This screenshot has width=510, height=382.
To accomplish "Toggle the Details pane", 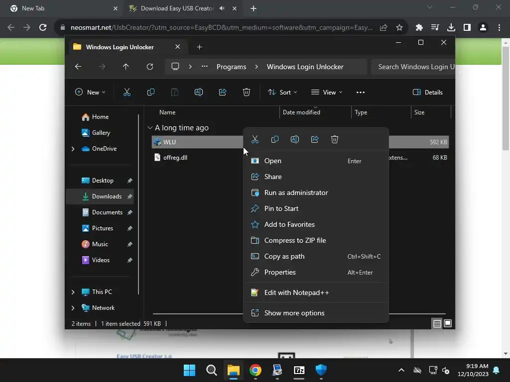I will [428, 92].
